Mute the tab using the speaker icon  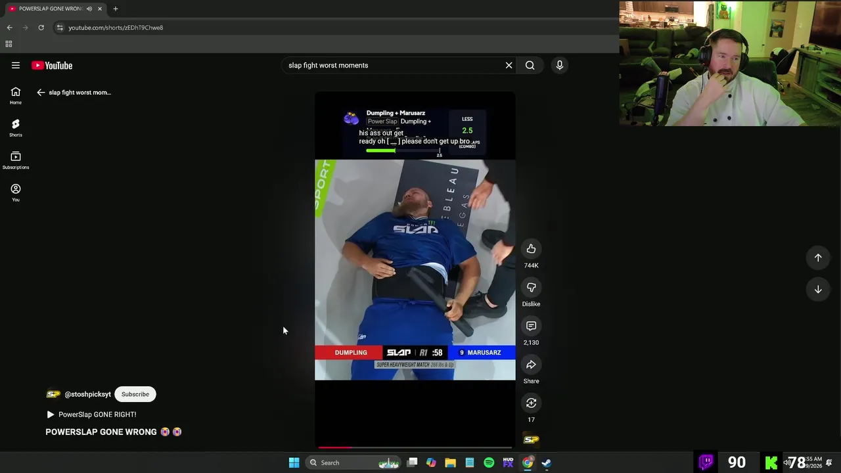point(89,9)
